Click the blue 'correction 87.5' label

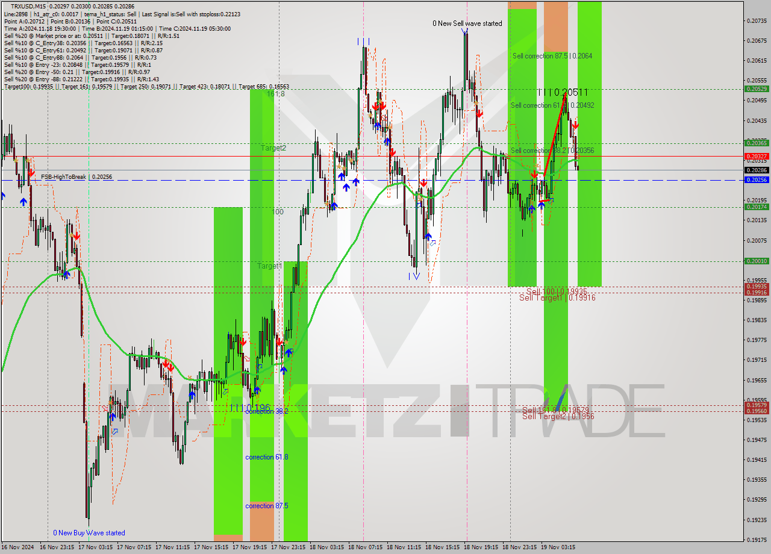[266, 506]
